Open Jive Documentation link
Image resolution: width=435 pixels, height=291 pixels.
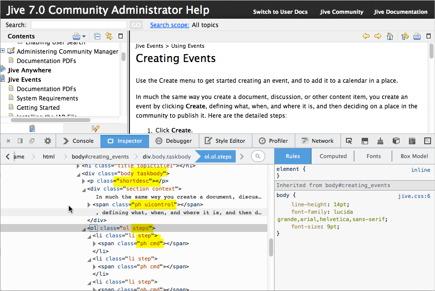point(401,12)
